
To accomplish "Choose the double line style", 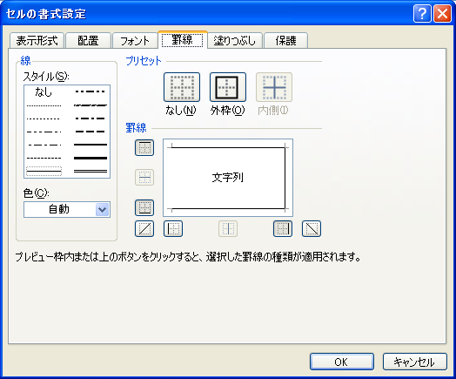I will point(91,171).
